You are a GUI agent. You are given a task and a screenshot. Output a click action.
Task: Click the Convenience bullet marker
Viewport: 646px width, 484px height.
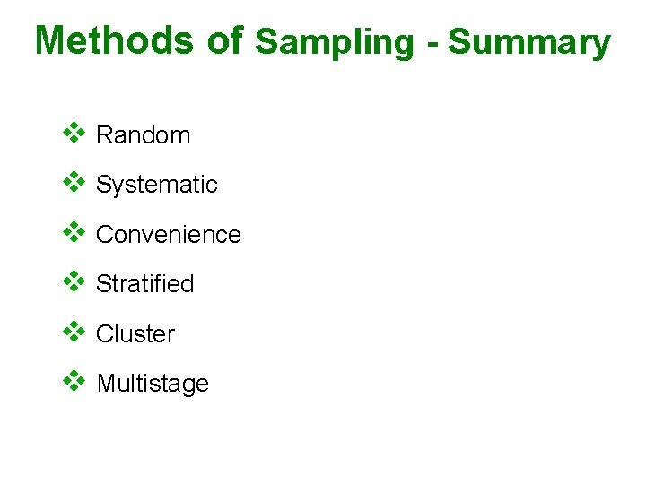click(x=73, y=233)
